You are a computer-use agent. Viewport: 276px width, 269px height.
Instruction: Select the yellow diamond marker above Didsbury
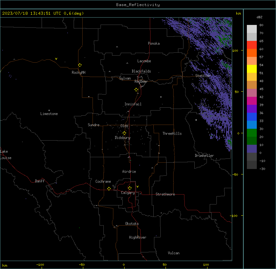click(124, 133)
